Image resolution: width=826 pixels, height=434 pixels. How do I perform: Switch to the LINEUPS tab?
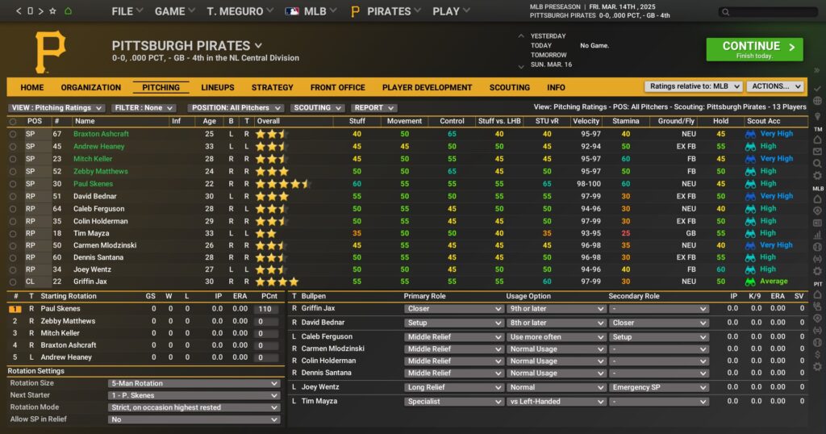(218, 87)
